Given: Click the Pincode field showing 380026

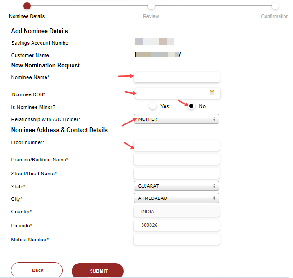Looking at the screenshot, I should point(177,226).
